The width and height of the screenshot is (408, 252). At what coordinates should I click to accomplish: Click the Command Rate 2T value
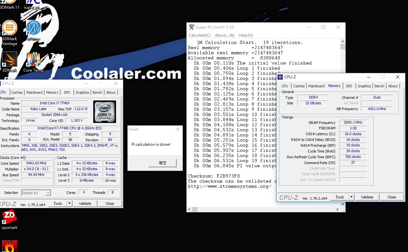point(353,162)
